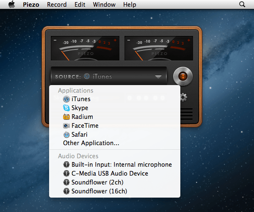Click the Safari compass icon
The height and width of the screenshot is (212, 254).
(x=66, y=135)
